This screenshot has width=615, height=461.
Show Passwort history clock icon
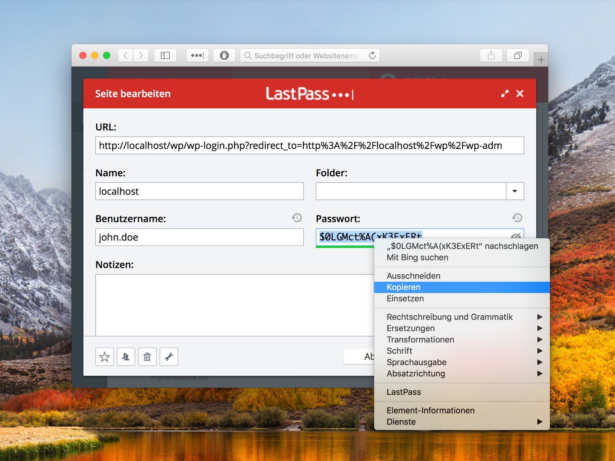tap(517, 218)
